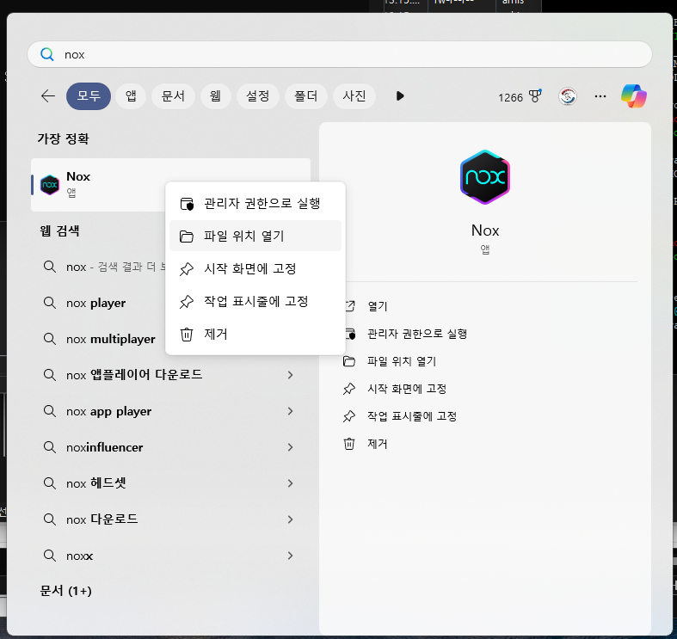Image resolution: width=677 pixels, height=639 pixels.
Task: Click search icon beside noxx suggestion
Action: click(x=50, y=556)
